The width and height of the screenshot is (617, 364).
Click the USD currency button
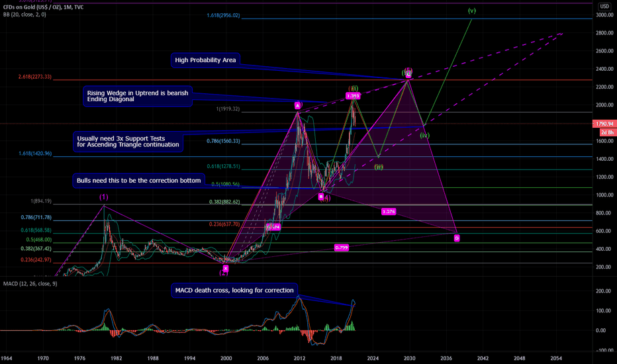(x=604, y=7)
